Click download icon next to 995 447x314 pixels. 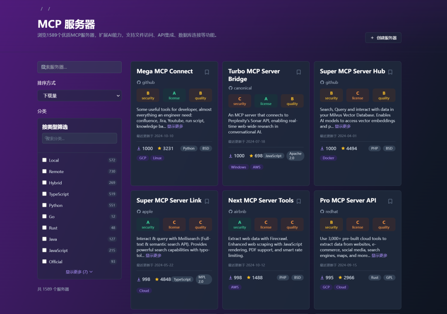point(322,278)
